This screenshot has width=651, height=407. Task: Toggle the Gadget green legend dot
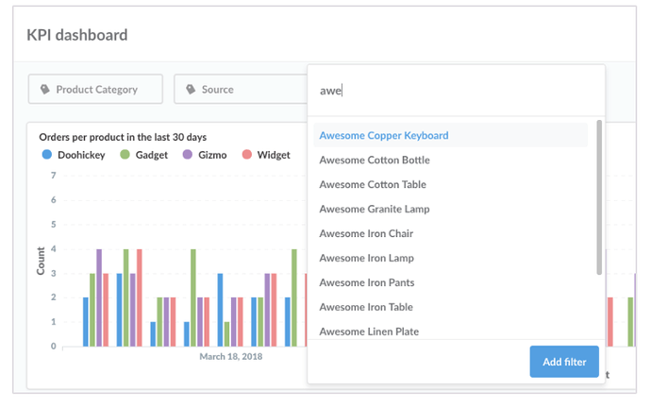pyautogui.click(x=125, y=155)
